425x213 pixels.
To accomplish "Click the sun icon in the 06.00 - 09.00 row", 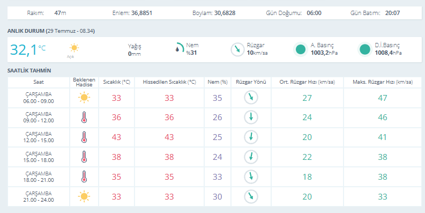I will (84, 98).
